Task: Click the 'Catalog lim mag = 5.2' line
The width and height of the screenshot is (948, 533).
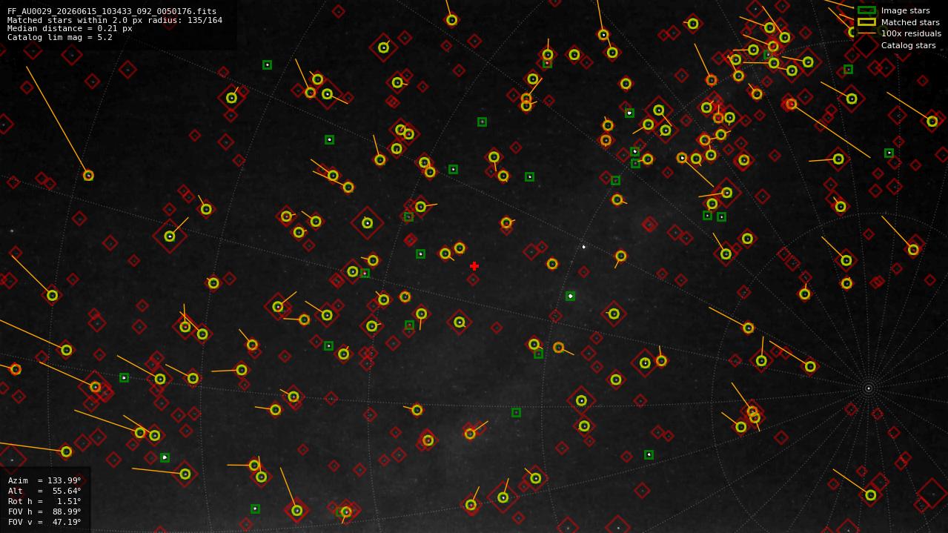Action: coord(60,37)
